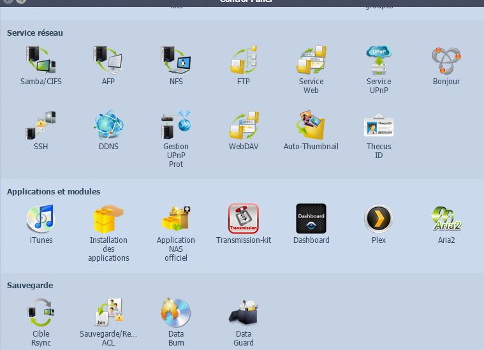484x350 pixels.
Task: Open Application NAS officiel icon
Action: [x=176, y=218]
